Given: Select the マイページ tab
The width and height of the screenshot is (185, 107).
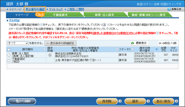Looking at the screenshot, I should [x=22, y=15].
